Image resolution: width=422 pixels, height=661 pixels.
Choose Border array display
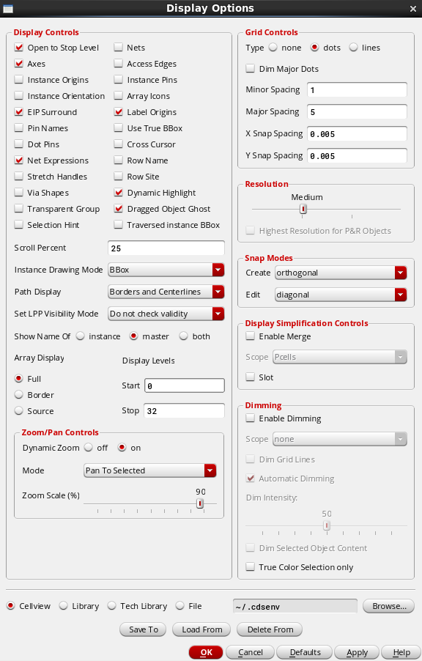click(18, 394)
